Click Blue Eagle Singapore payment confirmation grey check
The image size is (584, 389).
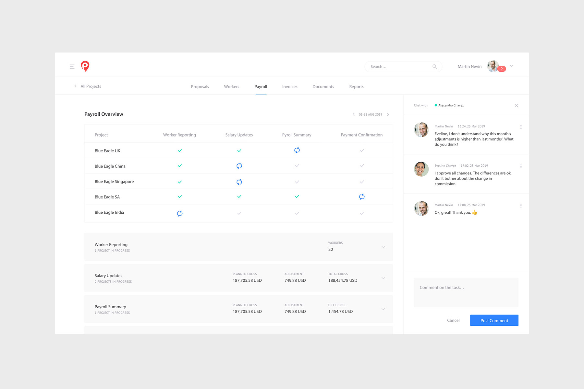[x=362, y=182]
